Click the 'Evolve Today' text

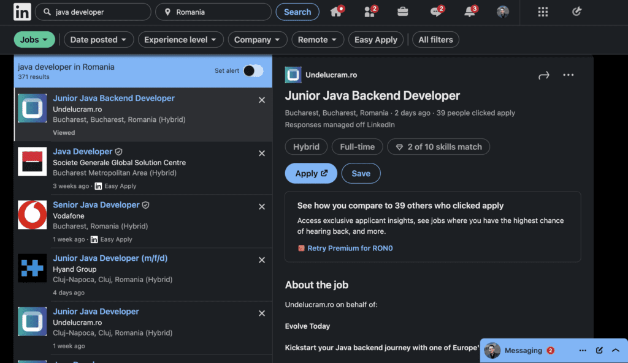pyautogui.click(x=308, y=326)
